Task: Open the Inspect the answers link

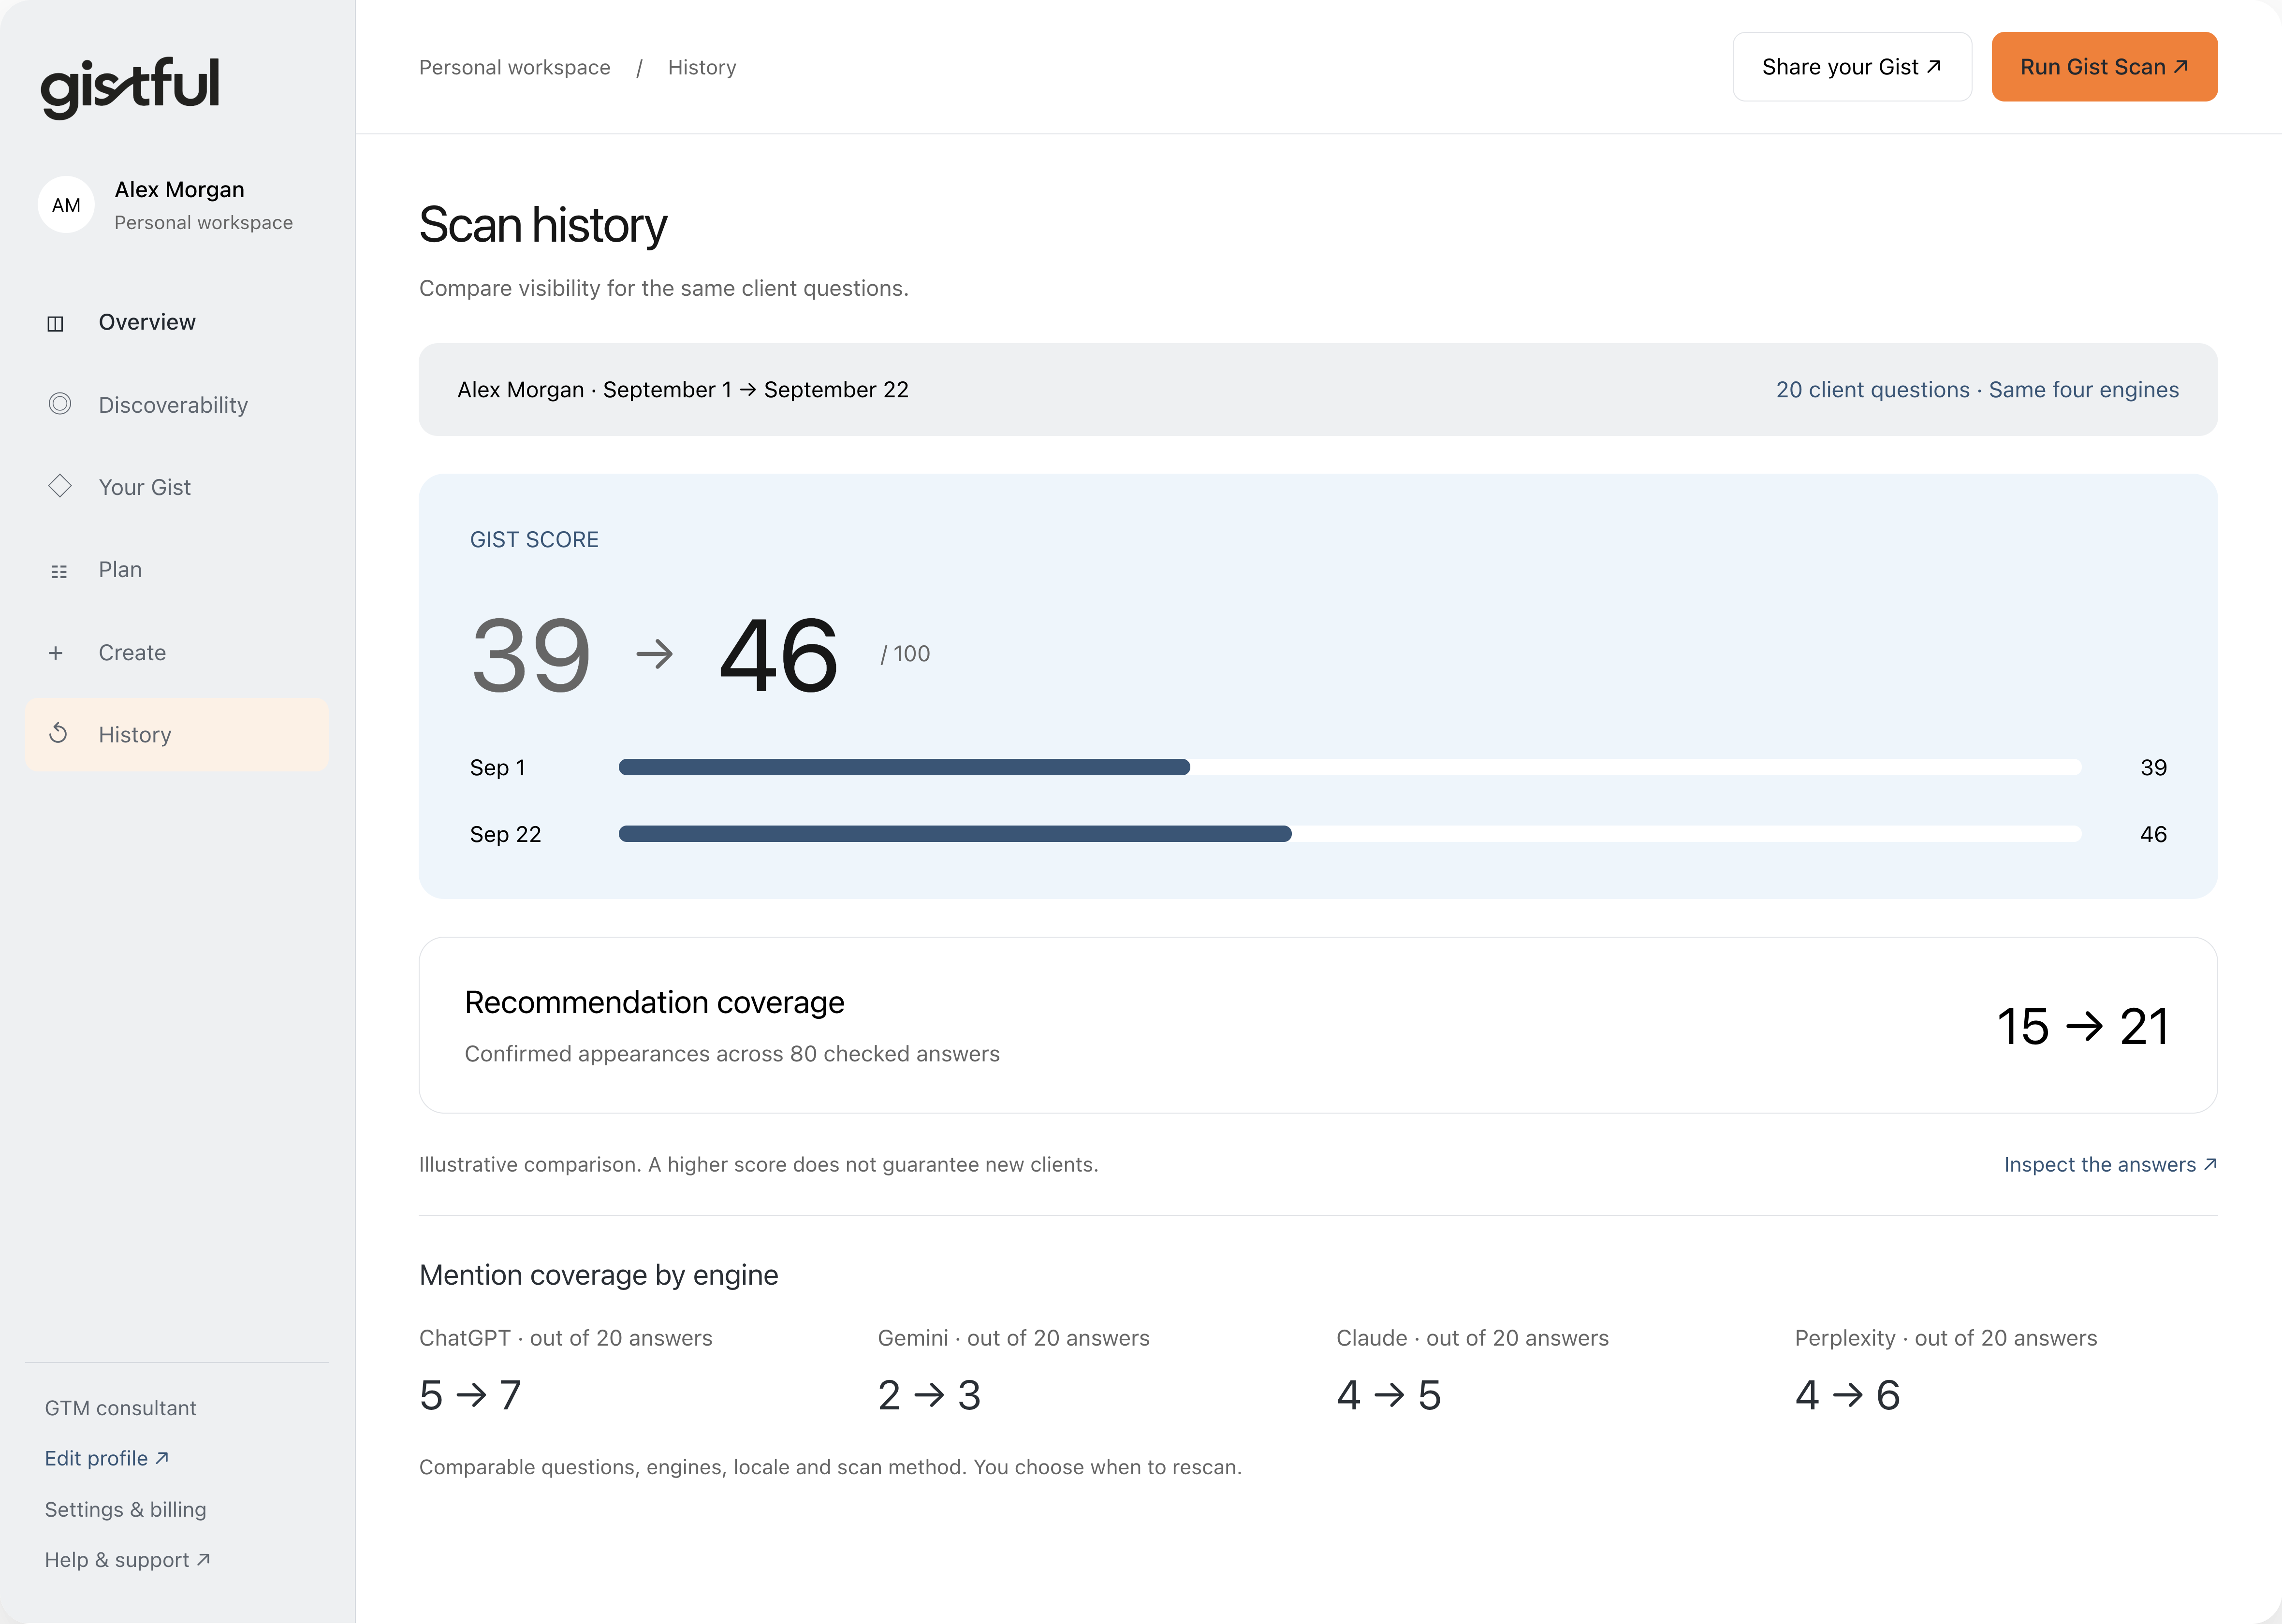Action: click(2110, 1164)
